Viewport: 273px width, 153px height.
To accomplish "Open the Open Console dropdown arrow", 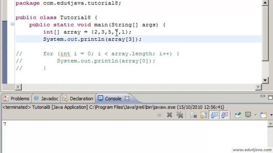I will point(271,115).
